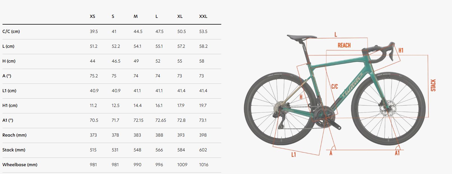Viewport: 452px width, 174px height.
Task: Select the A1 (°) row label
Action: pos(8,120)
